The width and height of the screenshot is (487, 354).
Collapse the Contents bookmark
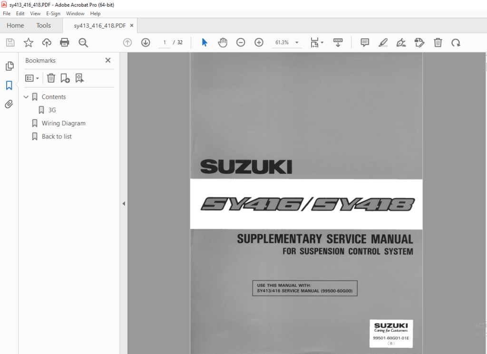26,97
